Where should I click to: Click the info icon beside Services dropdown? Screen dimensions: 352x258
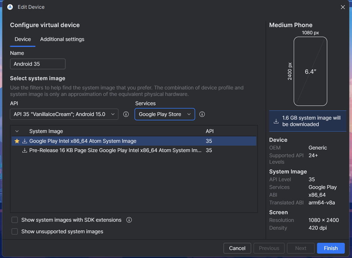tap(202, 114)
